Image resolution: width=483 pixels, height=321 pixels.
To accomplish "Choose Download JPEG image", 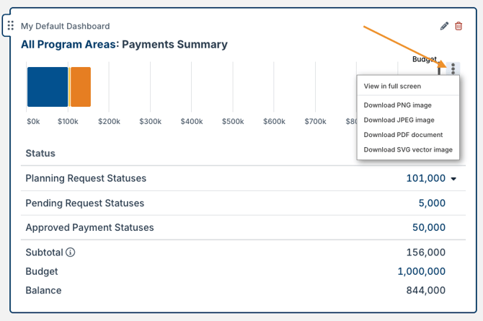I will 399,120.
